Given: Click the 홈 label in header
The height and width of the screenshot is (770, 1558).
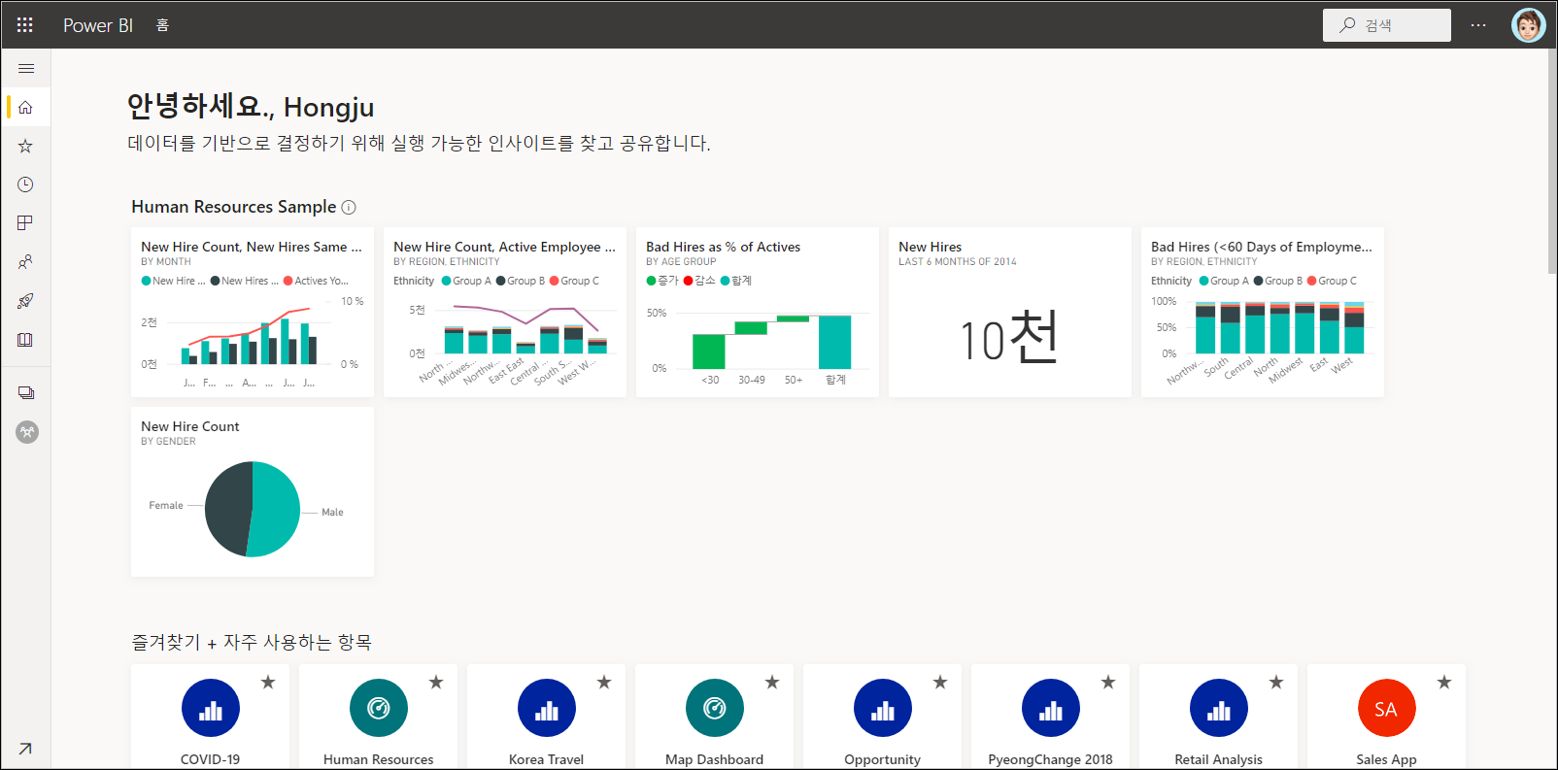Looking at the screenshot, I should [x=163, y=25].
